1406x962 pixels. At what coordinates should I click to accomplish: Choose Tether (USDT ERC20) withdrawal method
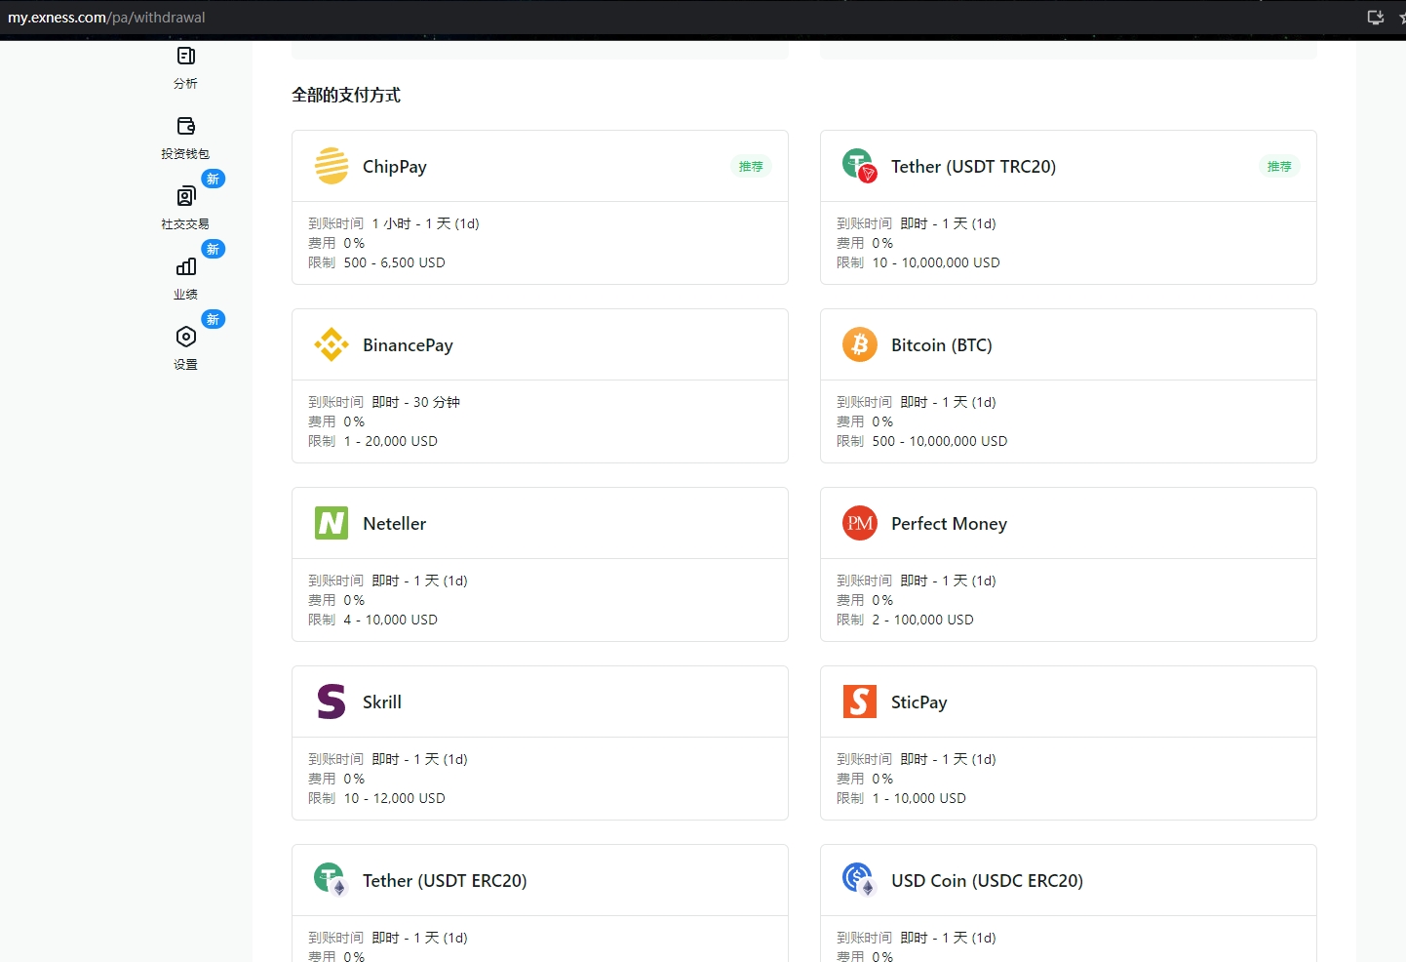click(540, 903)
